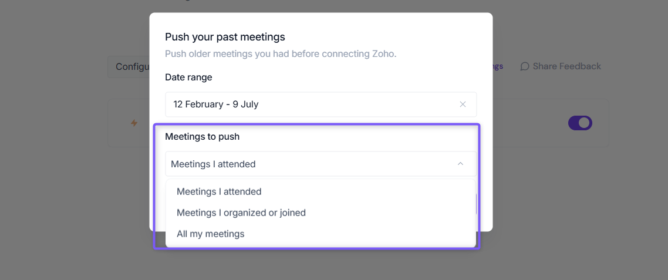
Task: Click the selected value text 'Meetings I attended'
Action: [213, 164]
